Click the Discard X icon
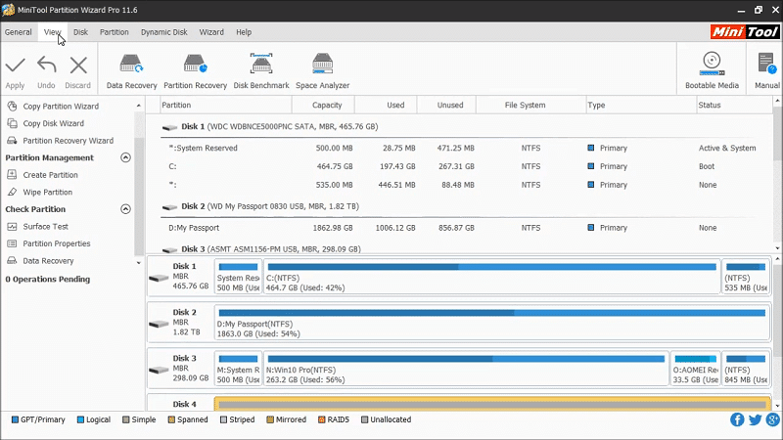 (78, 66)
